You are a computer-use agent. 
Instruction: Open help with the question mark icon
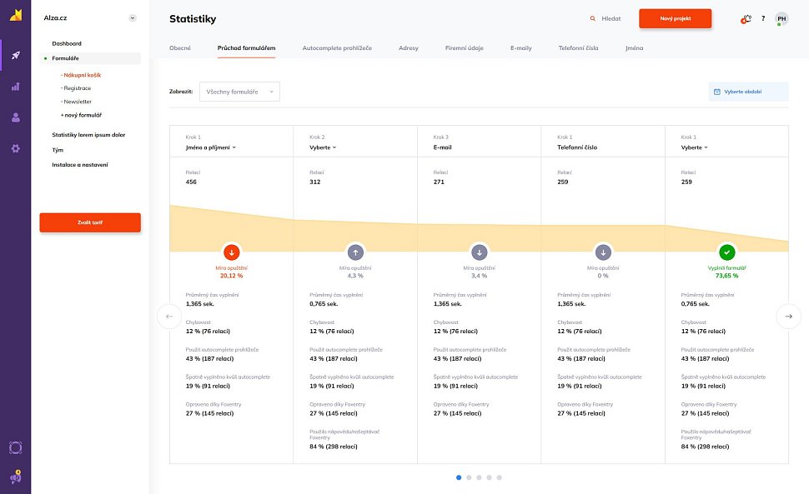click(x=763, y=18)
